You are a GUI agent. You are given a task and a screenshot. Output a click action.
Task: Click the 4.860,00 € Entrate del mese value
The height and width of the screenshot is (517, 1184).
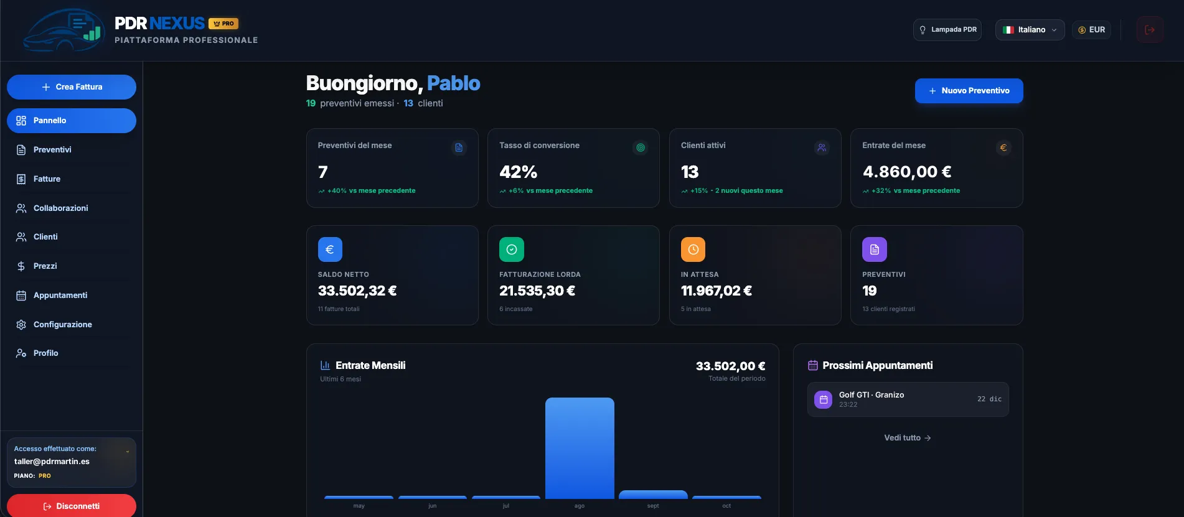[x=907, y=172]
